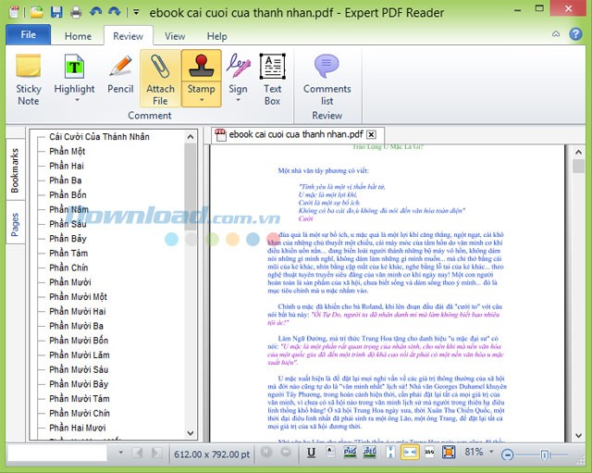Image resolution: width=592 pixels, height=473 pixels.
Task: Open bookmark Phần Tám
Action: click(68, 253)
